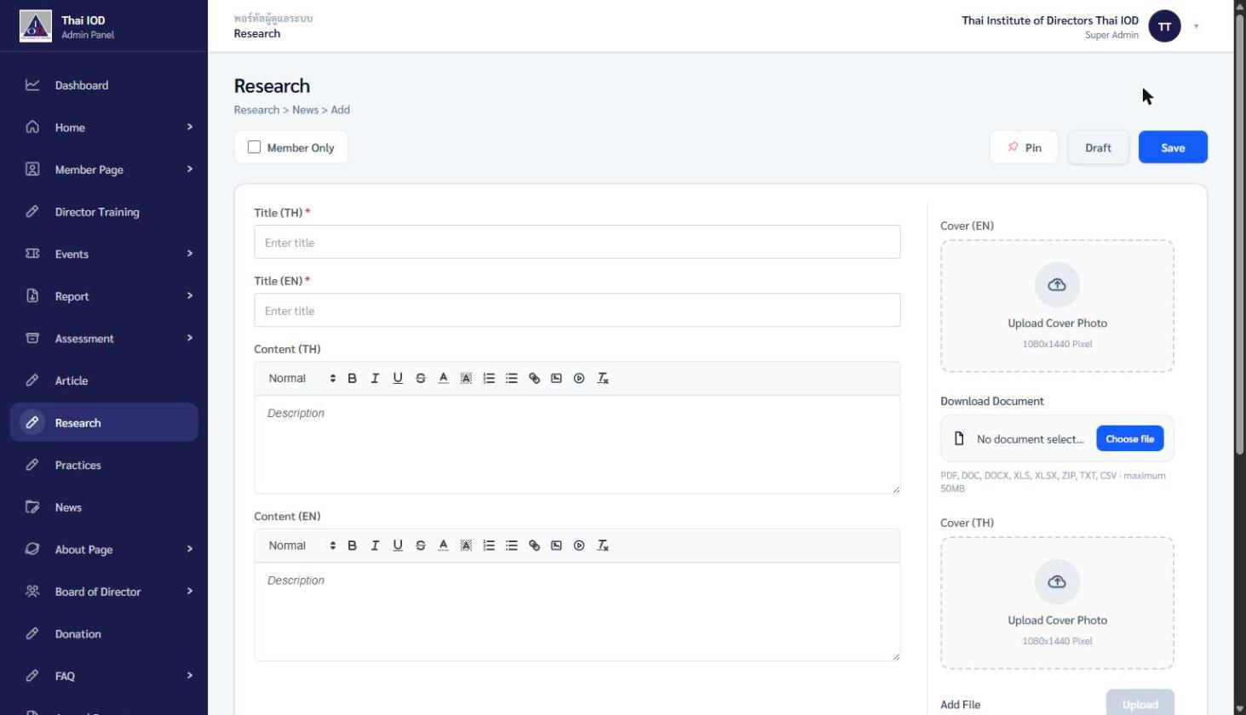This screenshot has height=715, width=1246.
Task: Click the TT user avatar
Action: tap(1164, 26)
